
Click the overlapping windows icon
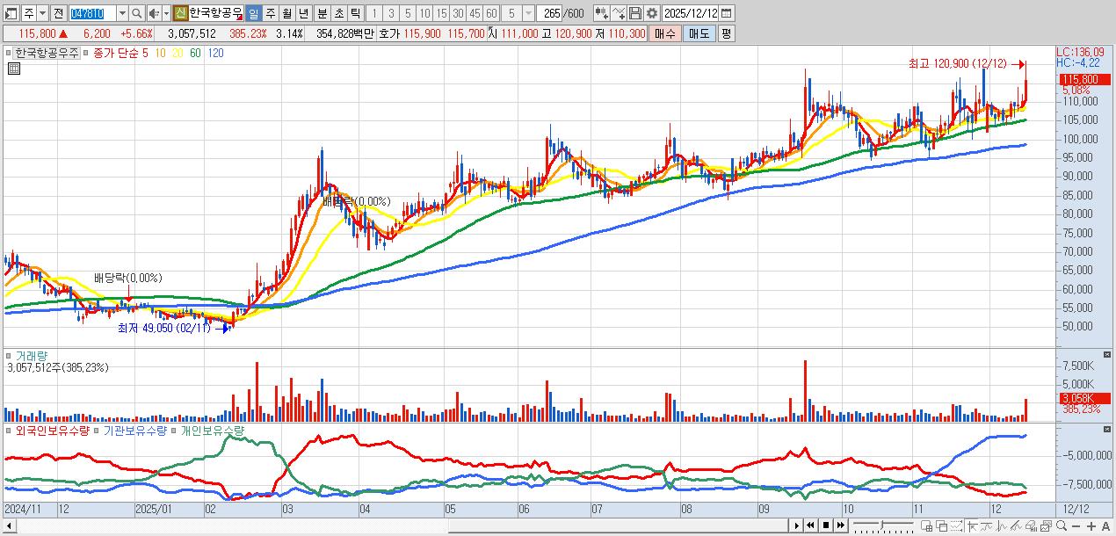point(942,525)
